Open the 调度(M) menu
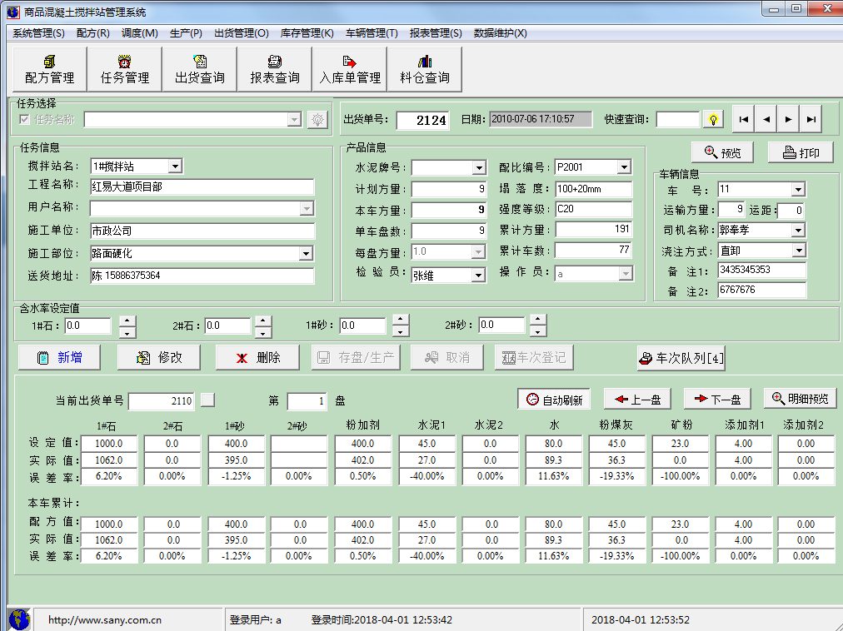Screen dimensions: 843x631 tap(140, 33)
